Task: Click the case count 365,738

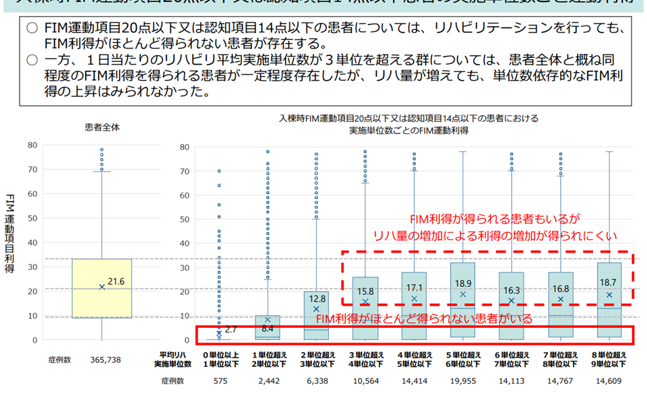Action: pyautogui.click(x=105, y=360)
